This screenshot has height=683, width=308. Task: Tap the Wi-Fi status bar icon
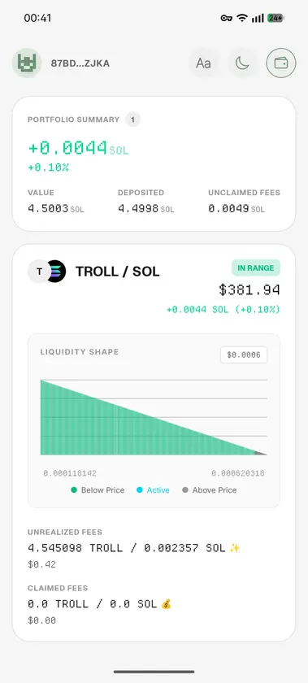(242, 18)
